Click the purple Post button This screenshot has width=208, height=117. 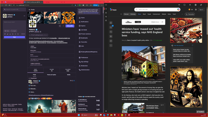14,37
